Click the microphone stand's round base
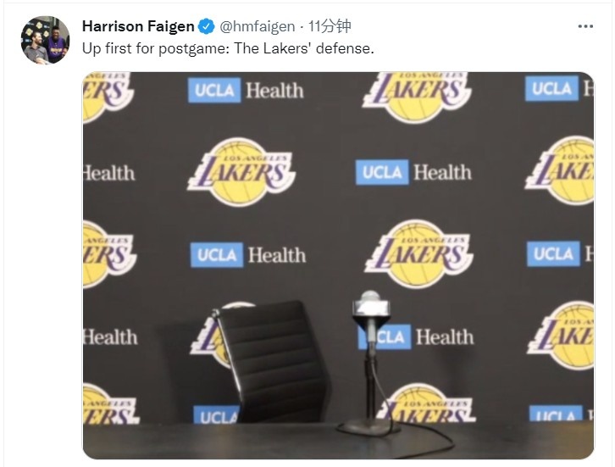Viewport: 615px width, 467px height. (x=367, y=426)
